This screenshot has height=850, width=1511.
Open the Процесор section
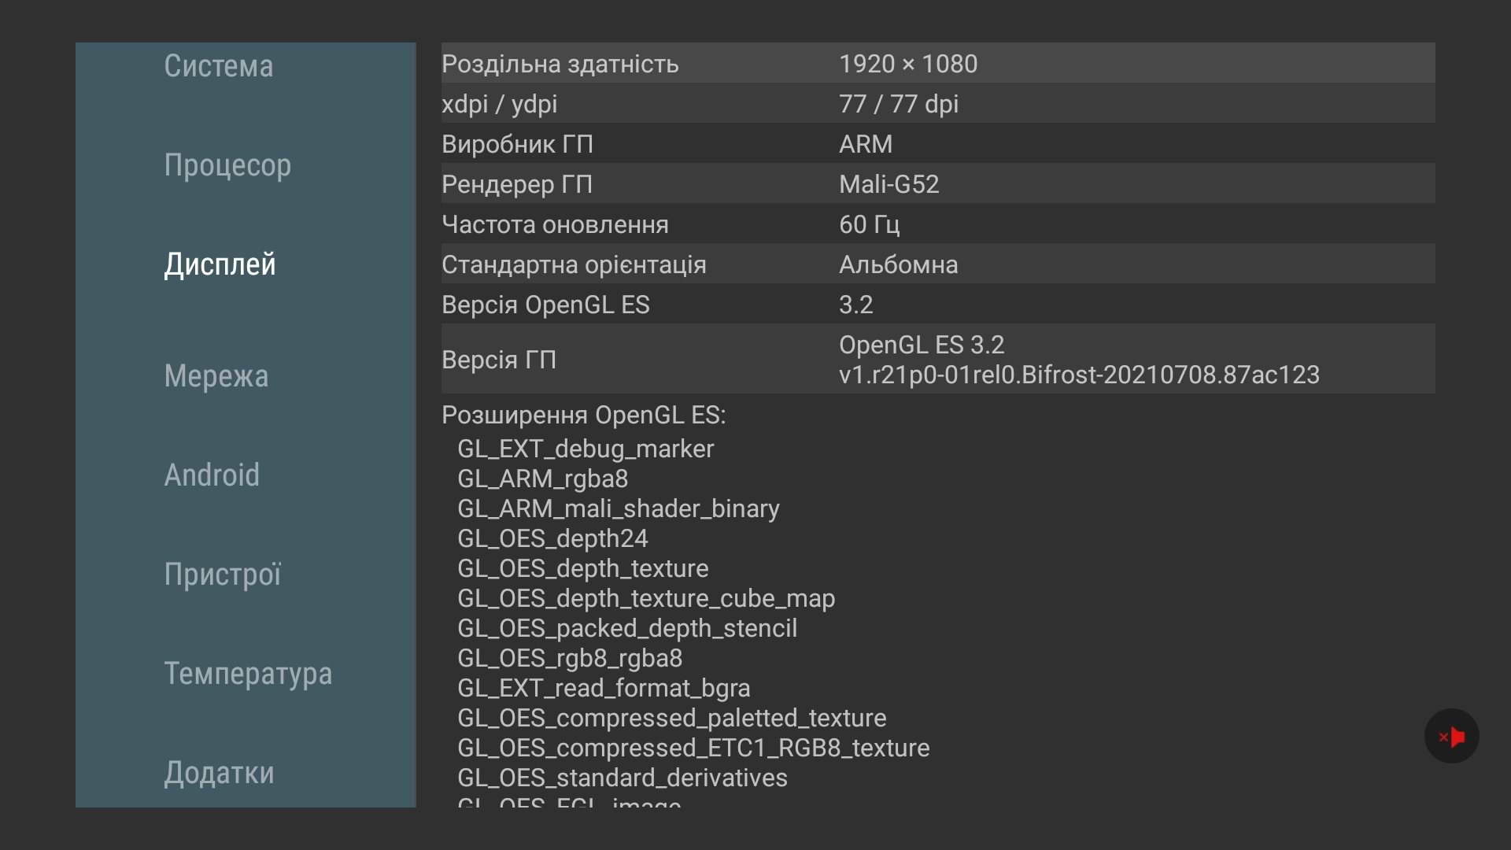tap(227, 165)
